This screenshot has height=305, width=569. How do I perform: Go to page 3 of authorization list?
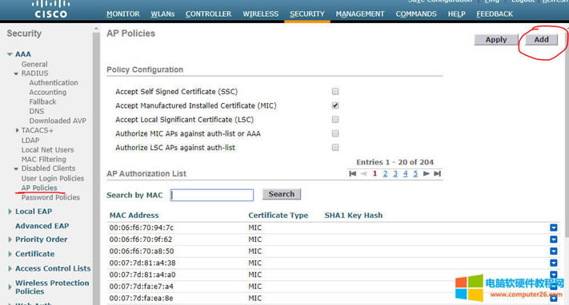(x=395, y=173)
